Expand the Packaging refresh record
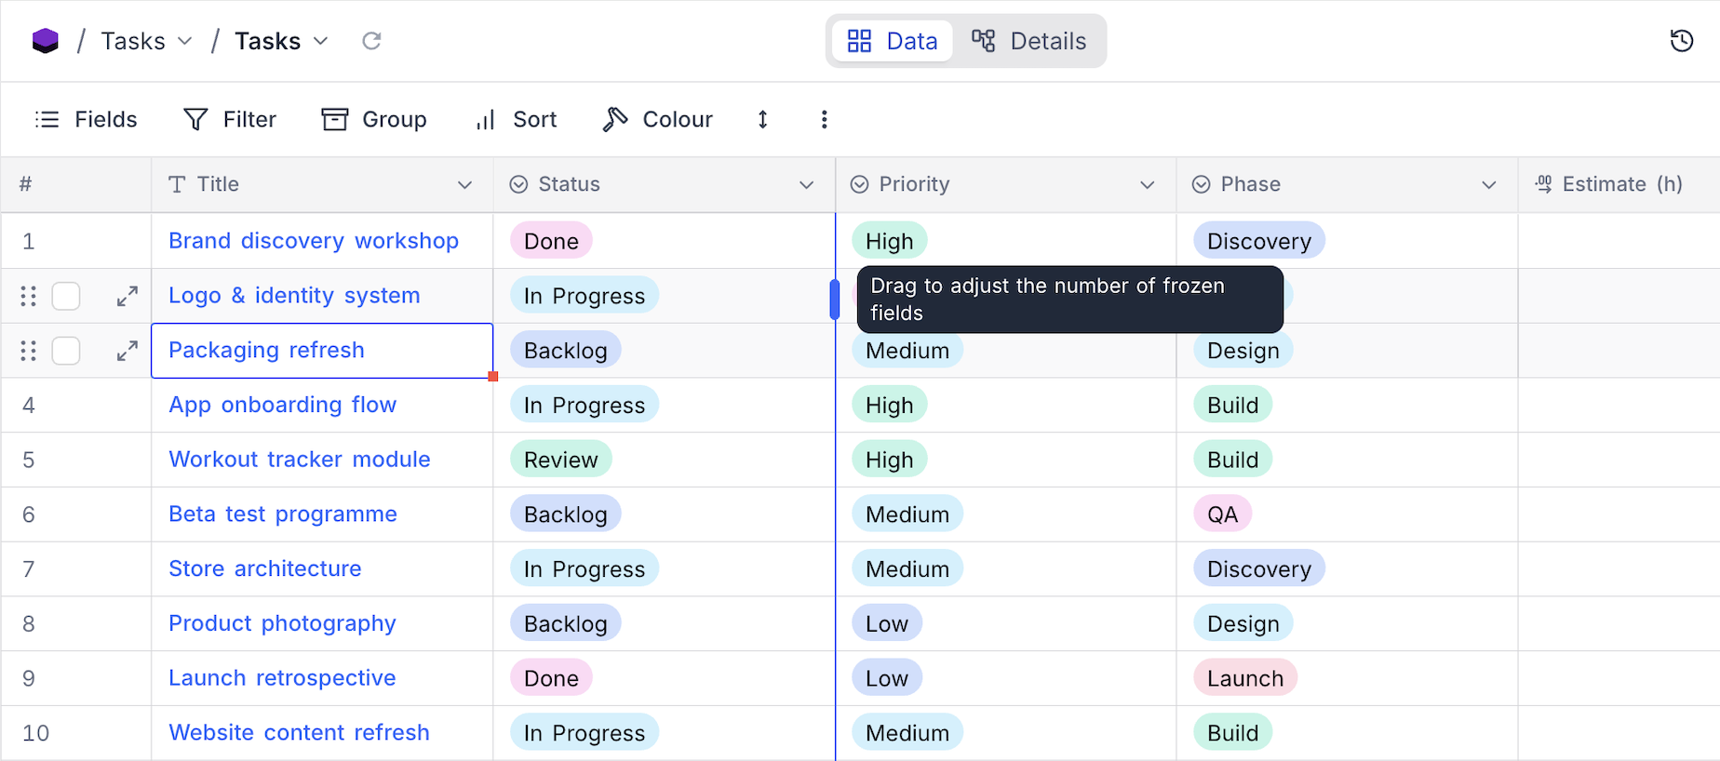Image resolution: width=1720 pixels, height=761 pixels. pyautogui.click(x=128, y=351)
